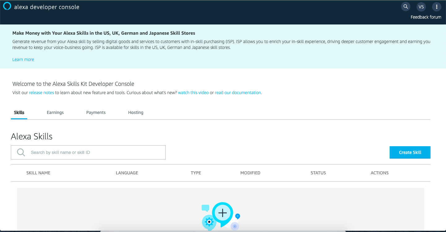The image size is (446, 232).
Task: Click the LANGUAGE column header
Action: click(x=127, y=173)
